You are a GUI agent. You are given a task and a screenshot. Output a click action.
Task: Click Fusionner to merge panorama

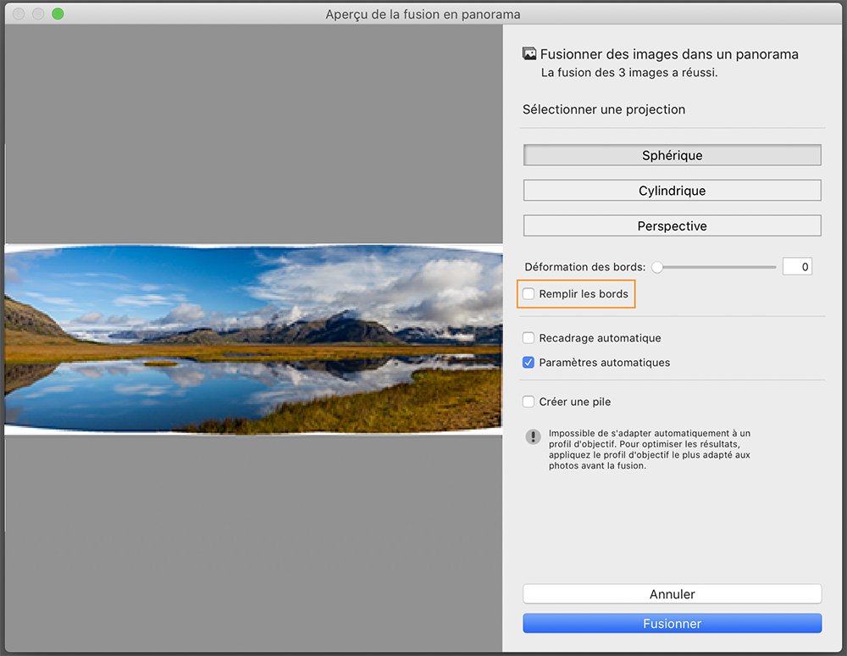(672, 623)
